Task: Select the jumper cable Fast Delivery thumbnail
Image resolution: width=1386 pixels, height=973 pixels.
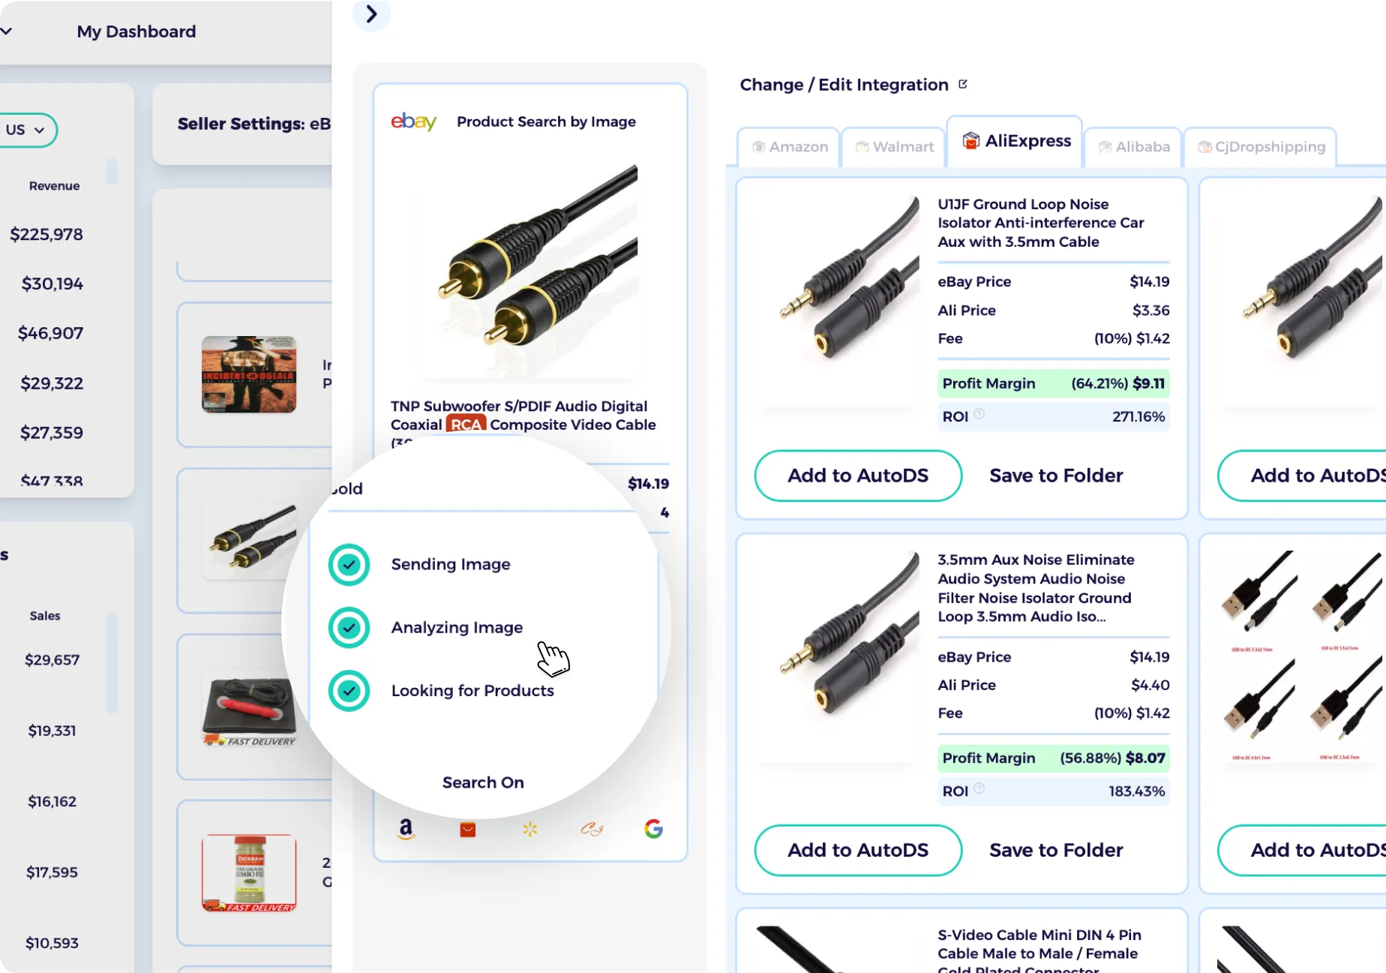Action: pos(249,708)
